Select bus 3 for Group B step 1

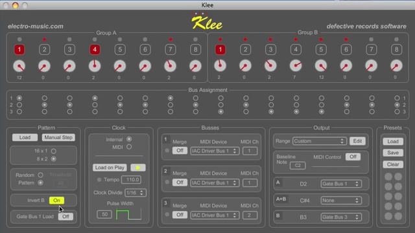click(220, 112)
